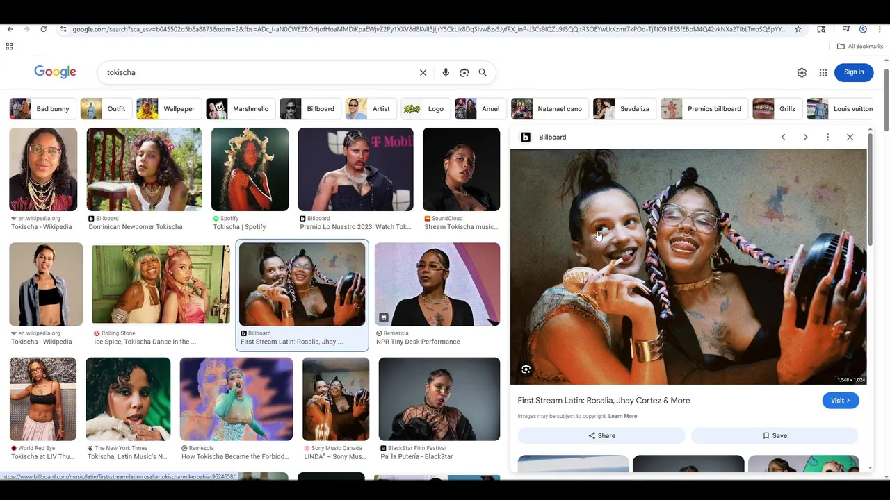Reload the page
This screenshot has height=500, width=890.
(x=43, y=29)
